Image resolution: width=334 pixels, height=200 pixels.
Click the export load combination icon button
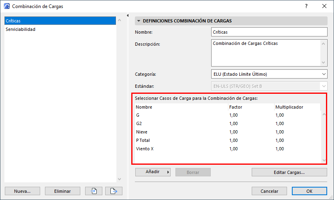click(114, 191)
